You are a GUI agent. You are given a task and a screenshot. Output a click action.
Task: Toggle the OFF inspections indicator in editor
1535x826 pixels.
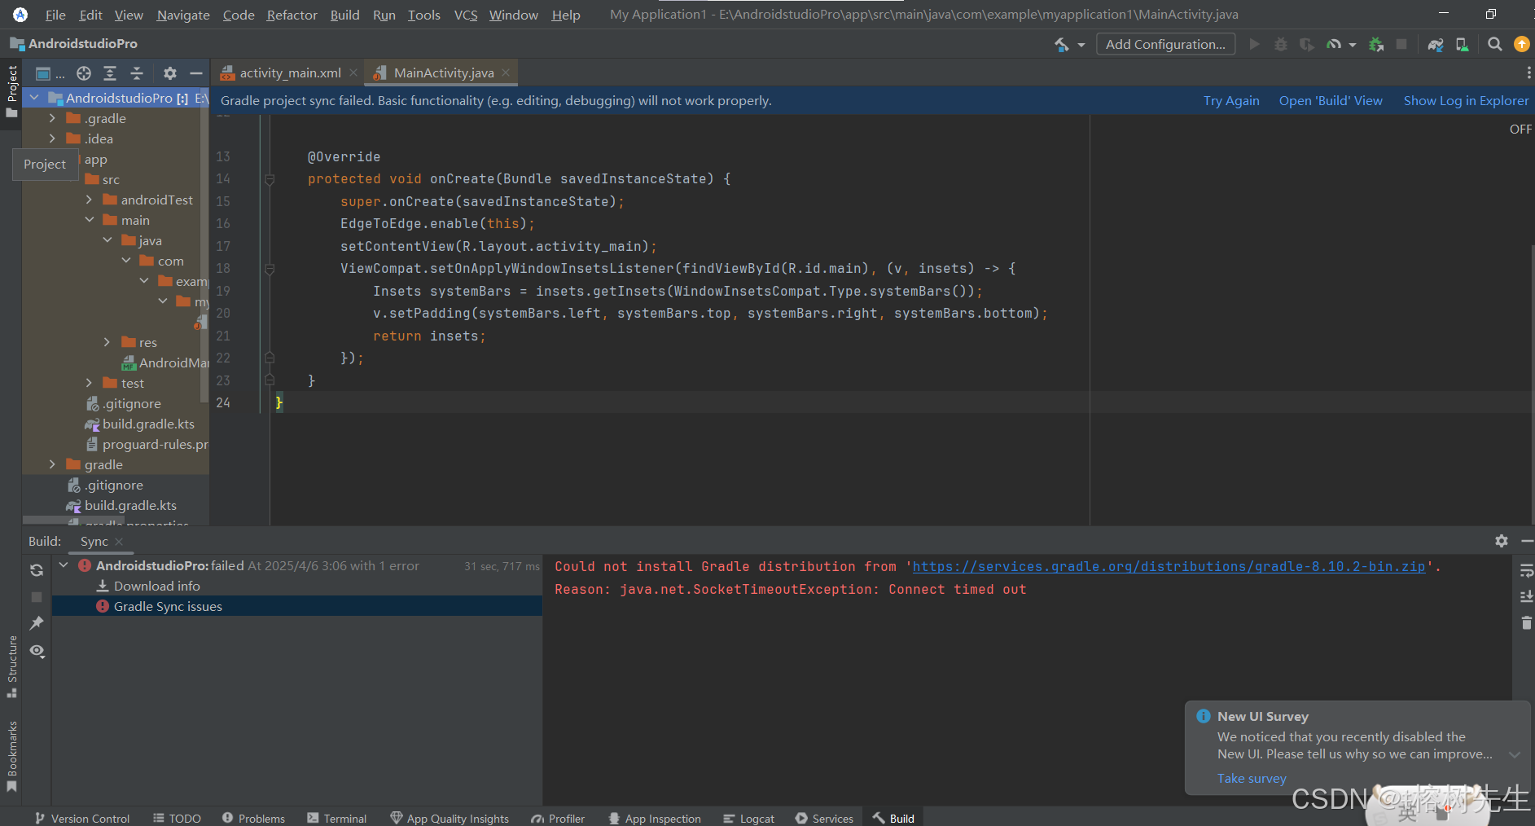click(x=1520, y=129)
